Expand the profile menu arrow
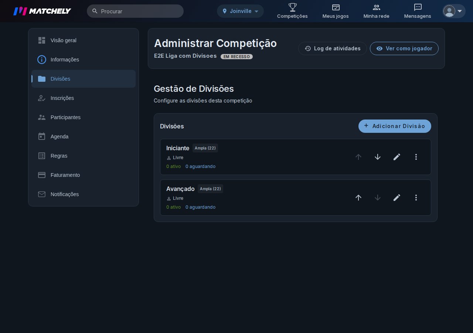 (x=460, y=11)
